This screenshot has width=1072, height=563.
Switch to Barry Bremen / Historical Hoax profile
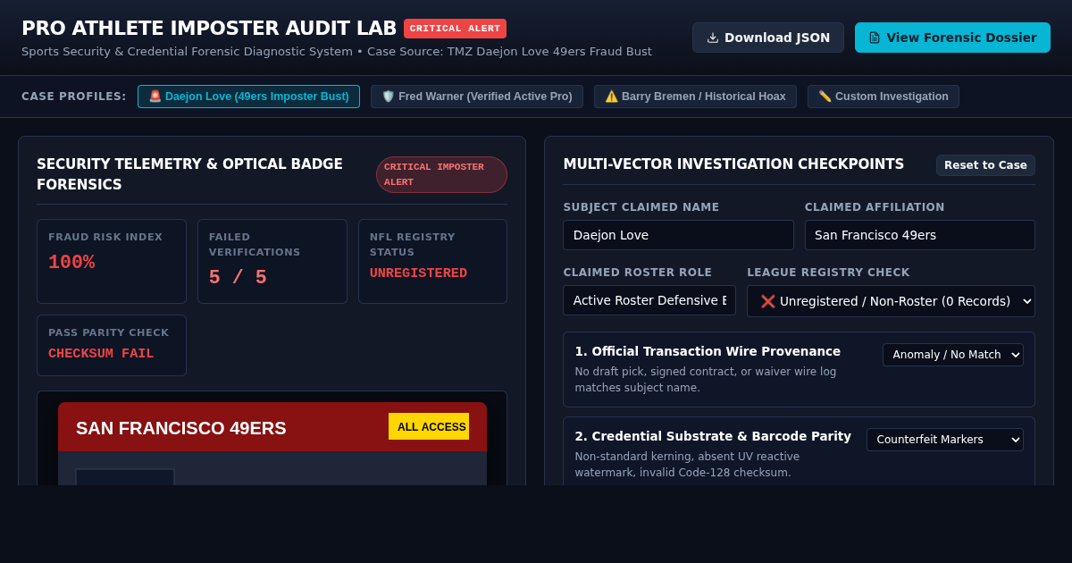click(695, 97)
